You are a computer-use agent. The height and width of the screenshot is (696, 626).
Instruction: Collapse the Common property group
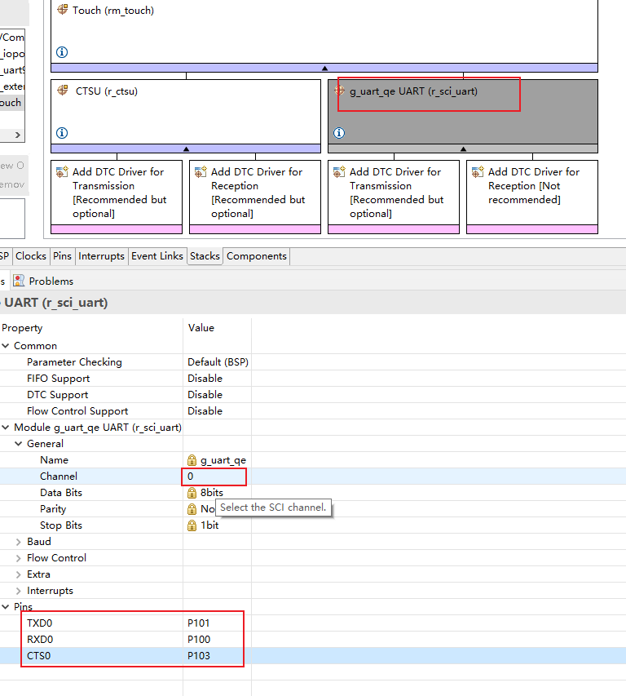click(6, 346)
